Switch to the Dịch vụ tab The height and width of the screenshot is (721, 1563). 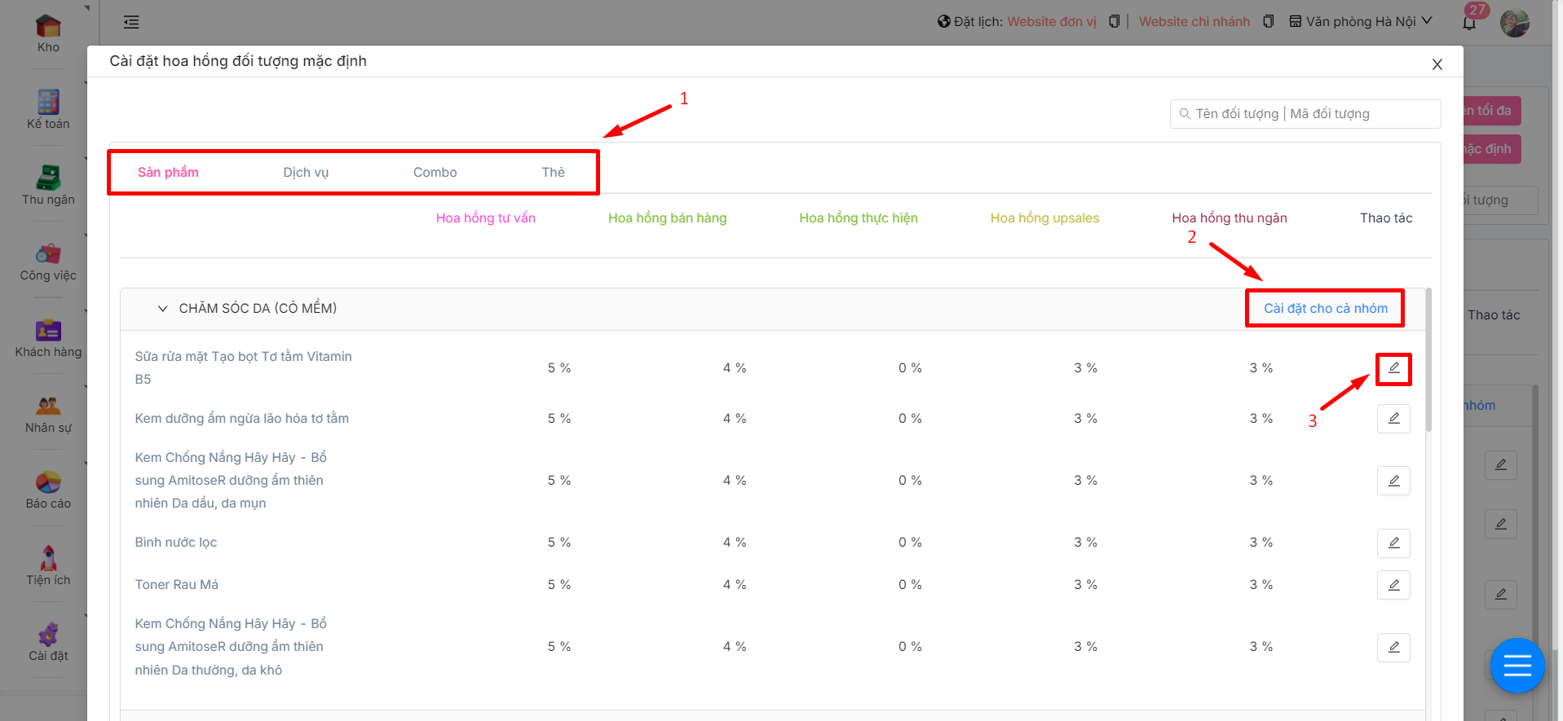pyautogui.click(x=306, y=173)
